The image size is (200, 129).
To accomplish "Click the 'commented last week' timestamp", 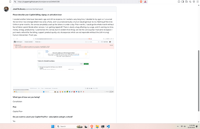I will [x=34, y=9].
